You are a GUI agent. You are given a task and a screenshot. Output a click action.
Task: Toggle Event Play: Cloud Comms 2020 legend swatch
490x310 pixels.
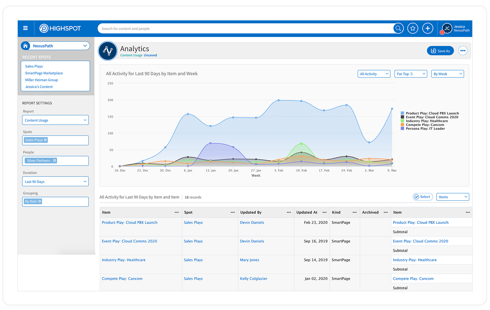coord(402,117)
